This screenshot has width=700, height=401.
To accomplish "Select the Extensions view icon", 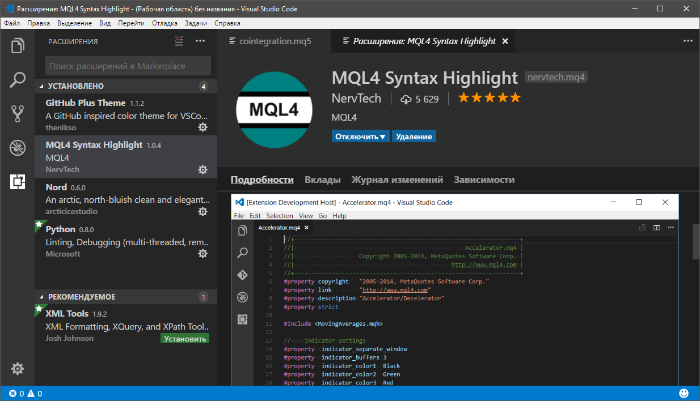I will pos(18,182).
